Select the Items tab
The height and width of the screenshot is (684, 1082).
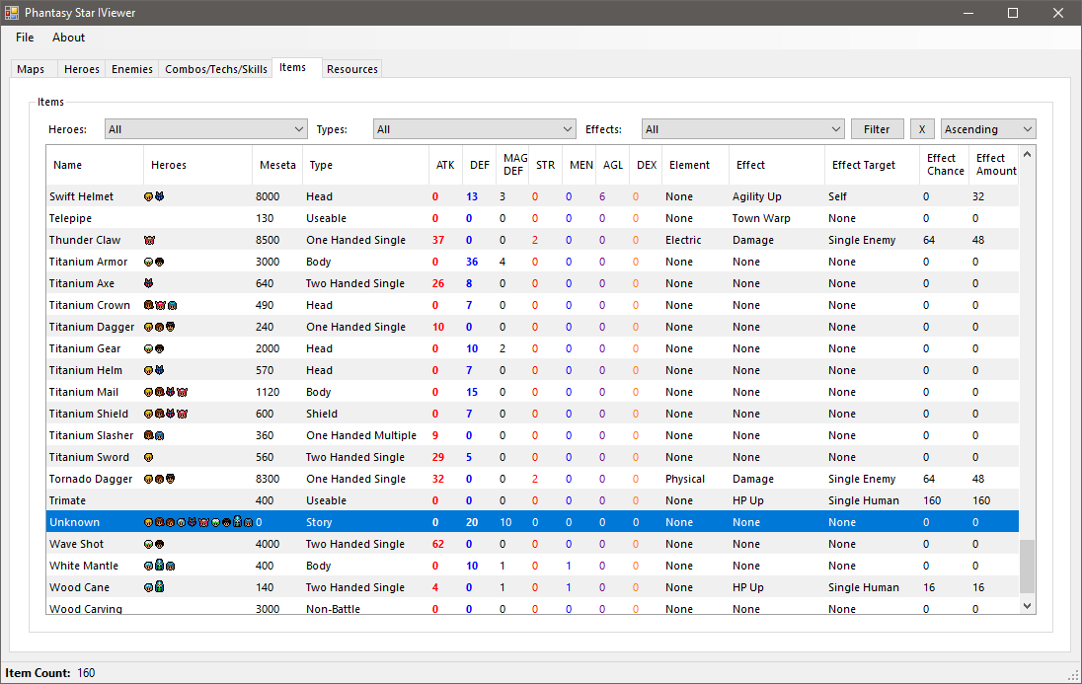pos(297,68)
